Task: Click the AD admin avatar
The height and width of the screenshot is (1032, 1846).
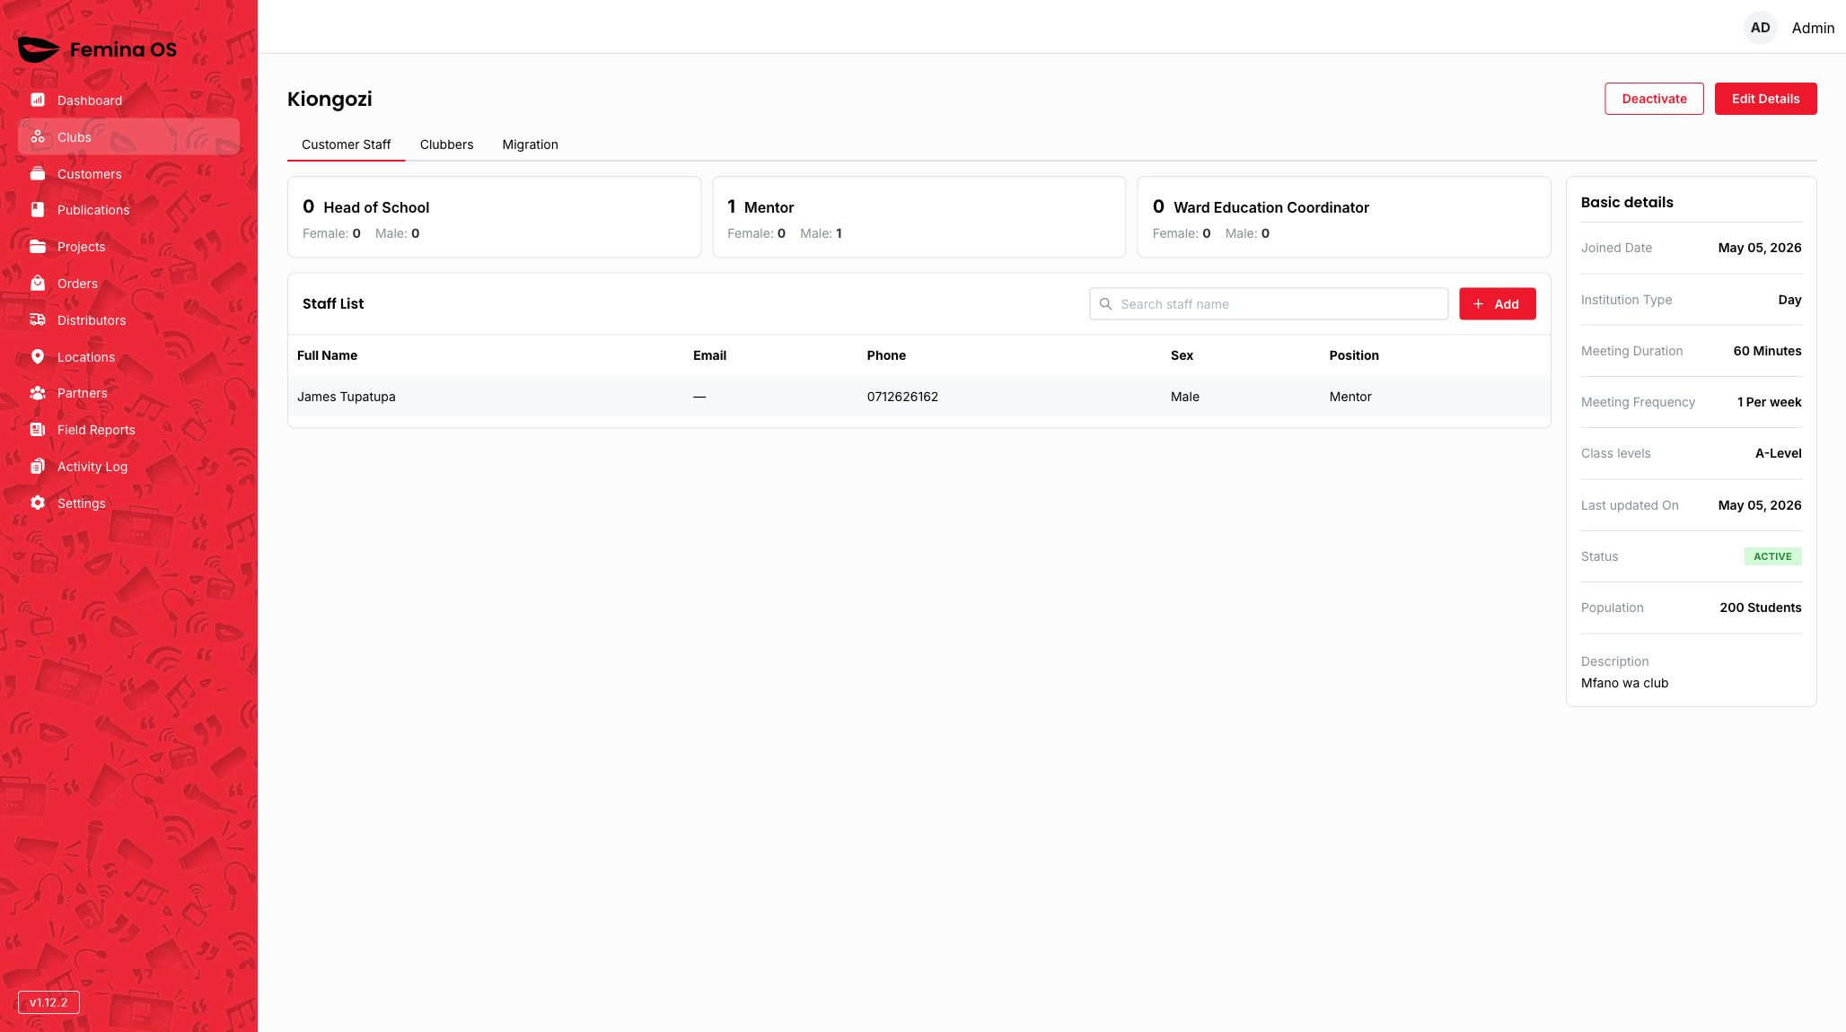Action: click(1760, 28)
